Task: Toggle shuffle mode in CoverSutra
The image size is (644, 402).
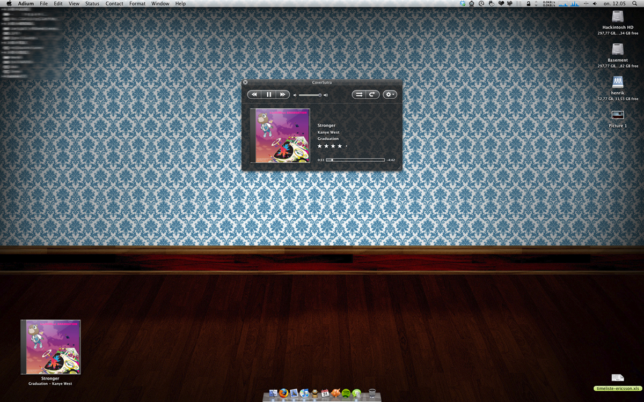Action: [x=359, y=94]
